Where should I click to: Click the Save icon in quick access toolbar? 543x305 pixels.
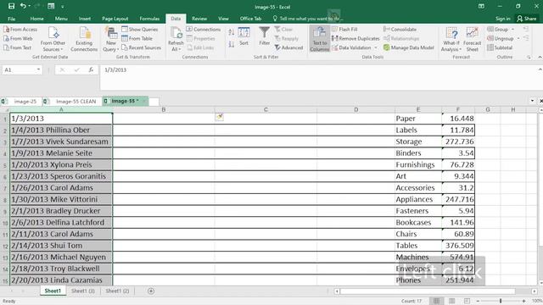[x=11, y=6]
